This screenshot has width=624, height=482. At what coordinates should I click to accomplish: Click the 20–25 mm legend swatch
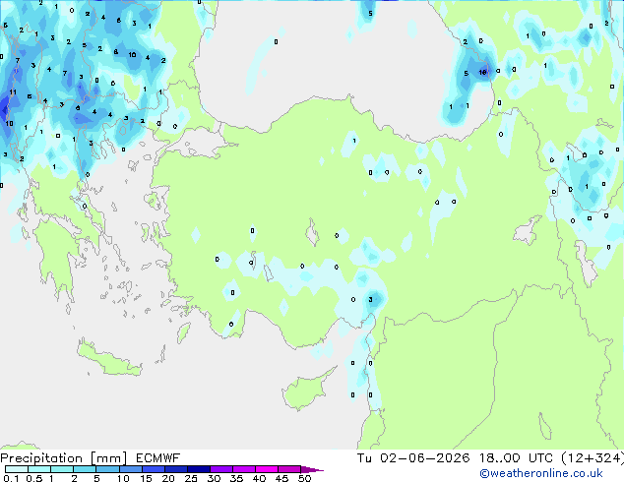(175, 469)
